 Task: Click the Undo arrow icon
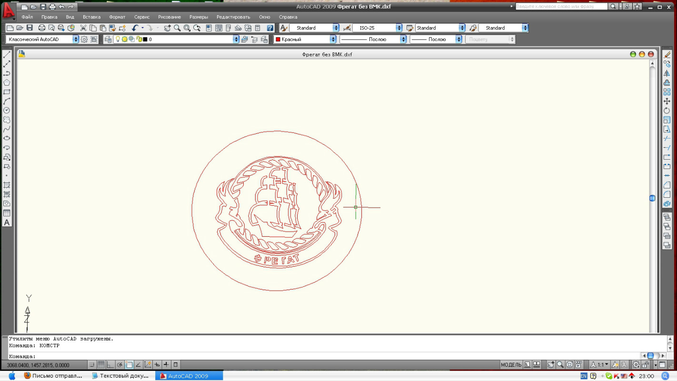coord(135,28)
